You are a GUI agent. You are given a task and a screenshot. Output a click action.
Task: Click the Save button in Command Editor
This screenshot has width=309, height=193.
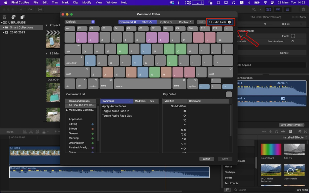click(x=225, y=159)
